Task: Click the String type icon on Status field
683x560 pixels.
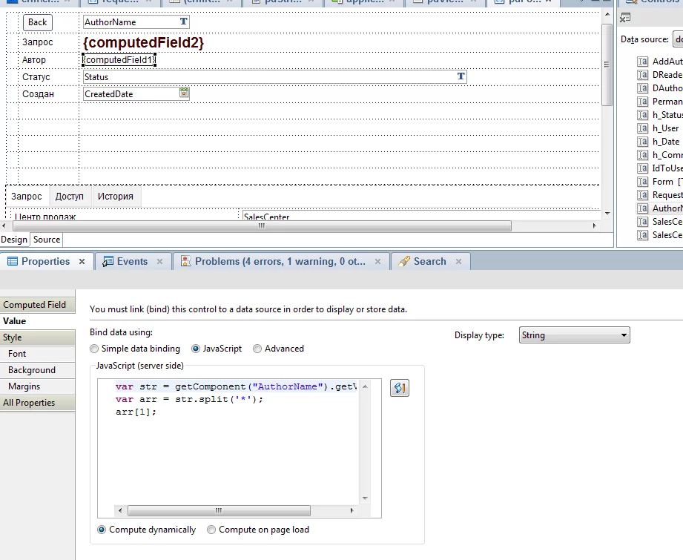Action: coord(461,76)
